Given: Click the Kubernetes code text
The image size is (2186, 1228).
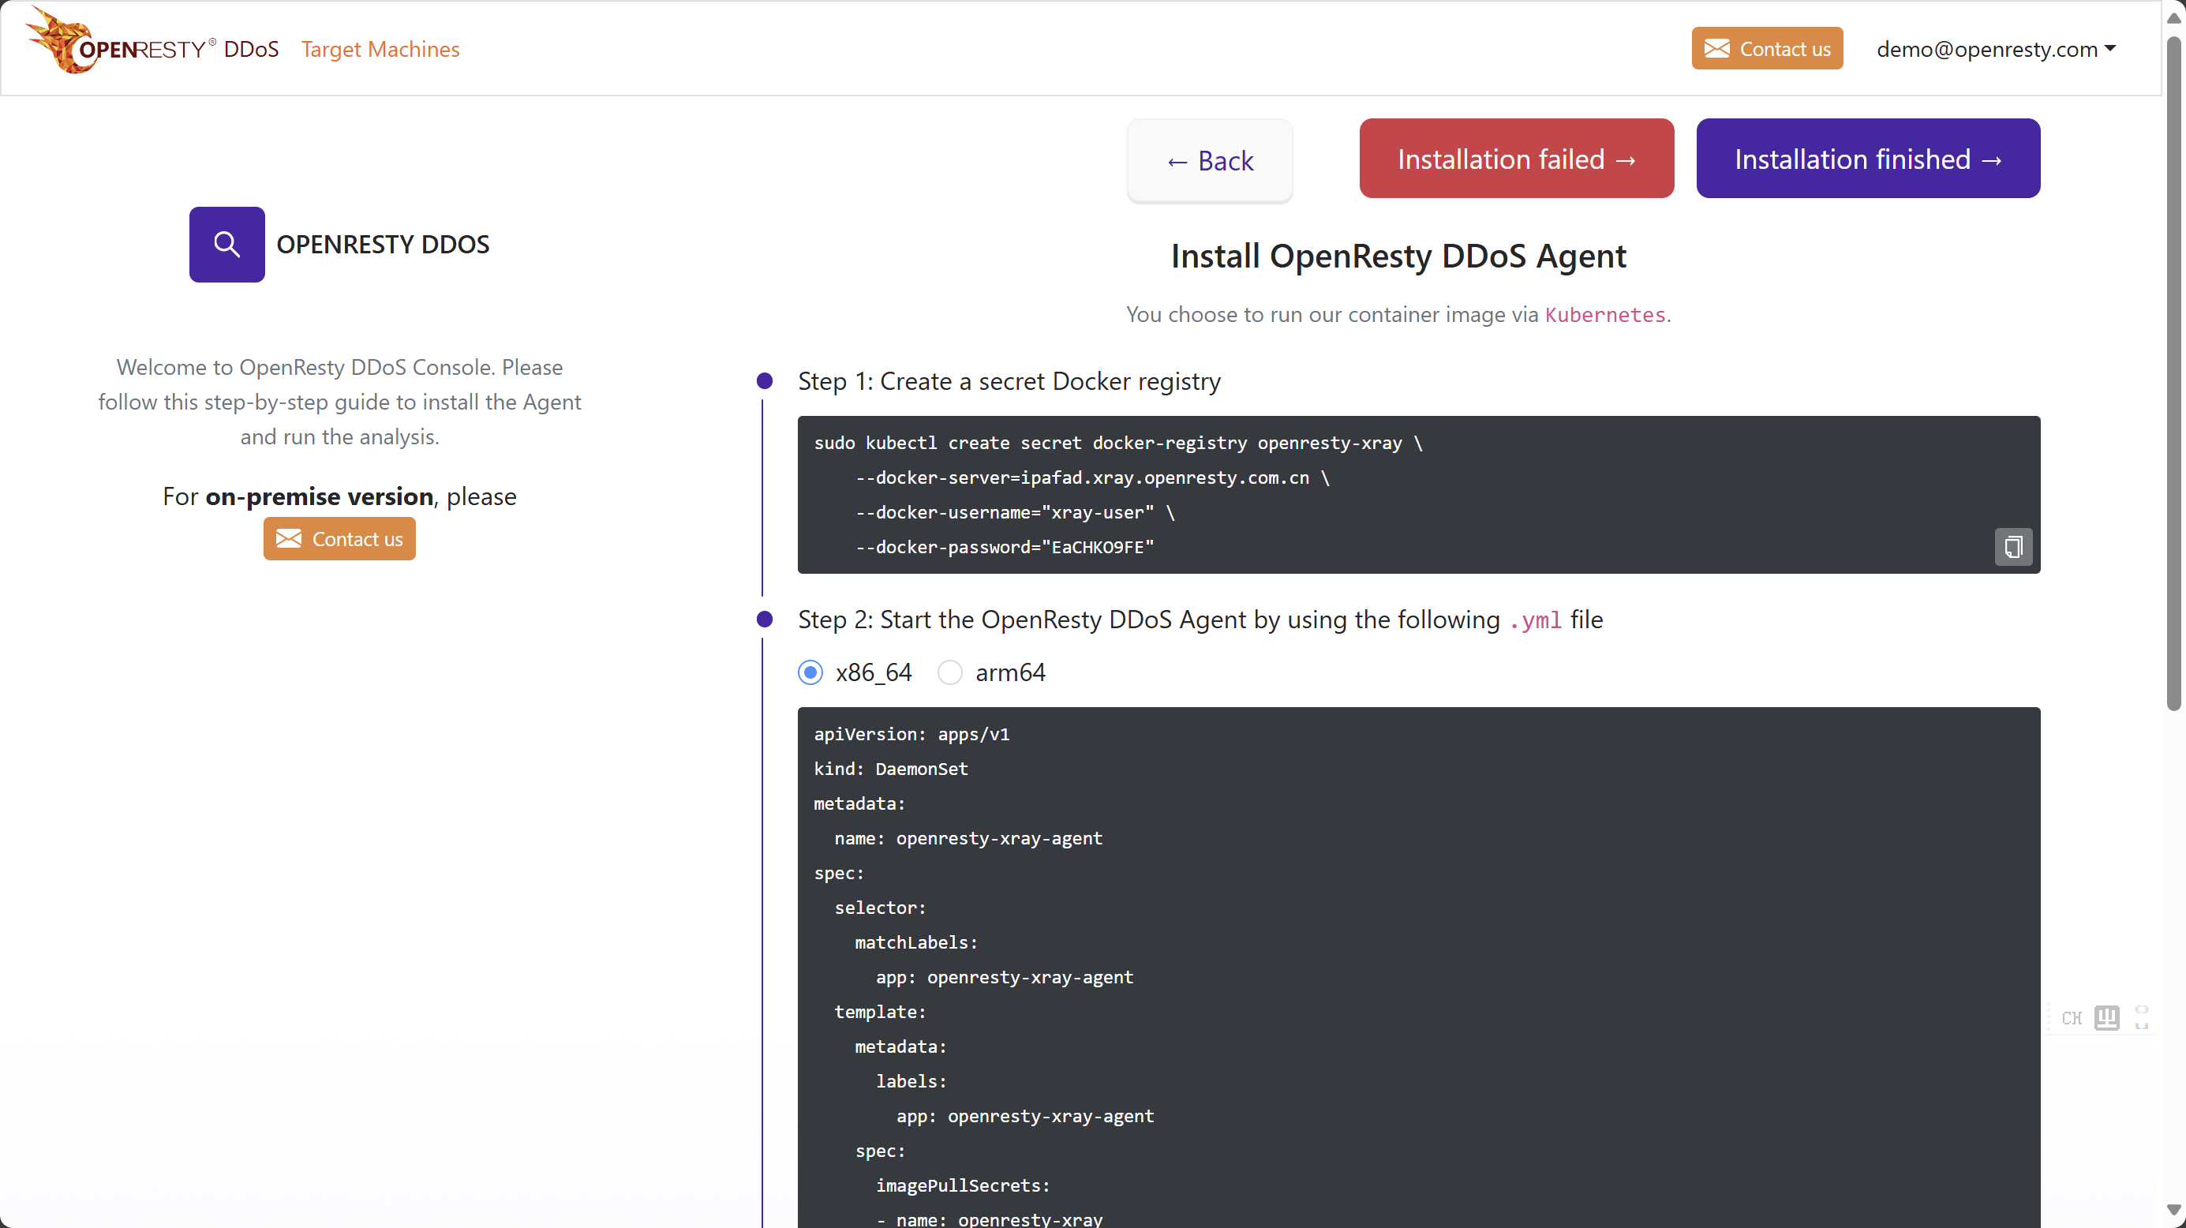Looking at the screenshot, I should [x=1604, y=315].
